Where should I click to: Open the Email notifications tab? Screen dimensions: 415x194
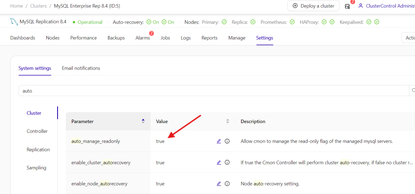[x=81, y=68]
